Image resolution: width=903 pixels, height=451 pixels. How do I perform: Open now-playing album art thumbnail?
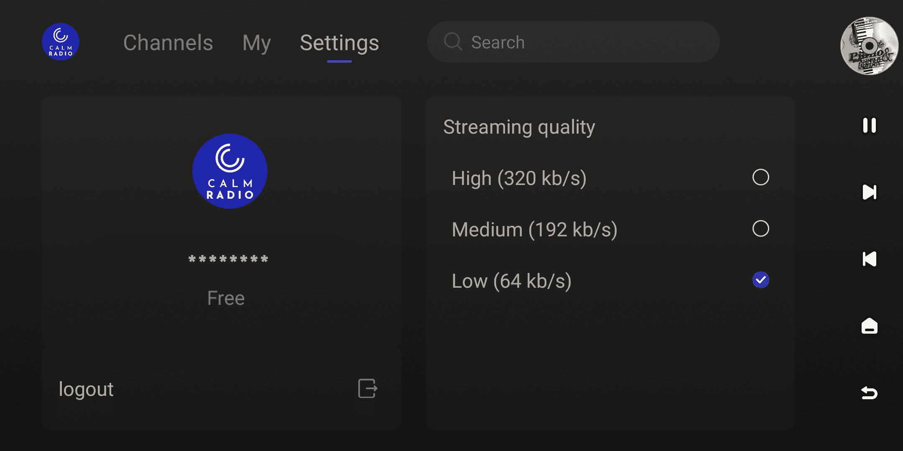coord(869,46)
